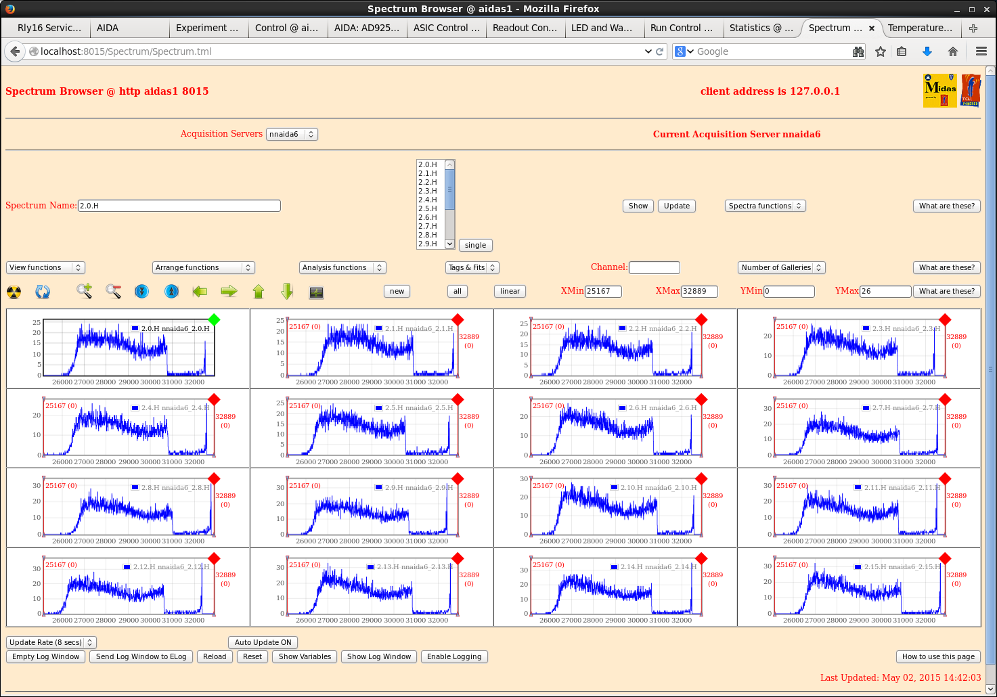The image size is (997, 697).
Task: Toggle the red diamond marker on the 2.1.H plot
Action: tap(458, 319)
